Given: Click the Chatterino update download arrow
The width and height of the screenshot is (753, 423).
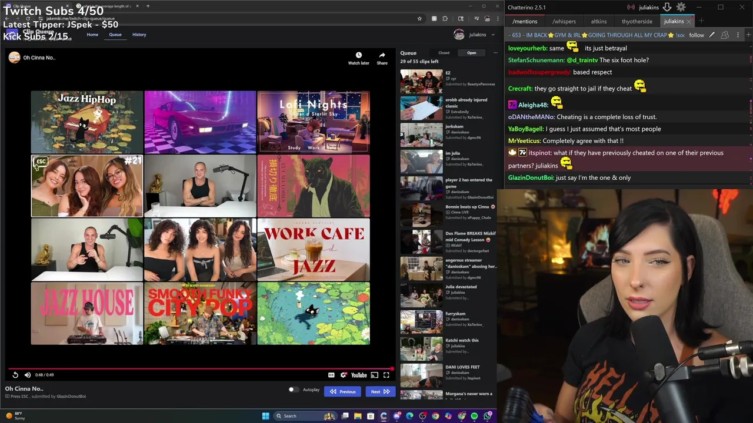Looking at the screenshot, I should (x=667, y=7).
